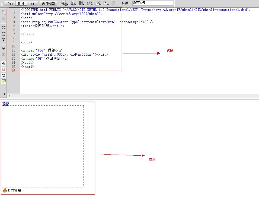Click the named anchor marker icon in design view
259x208 pixels.
[4, 191]
